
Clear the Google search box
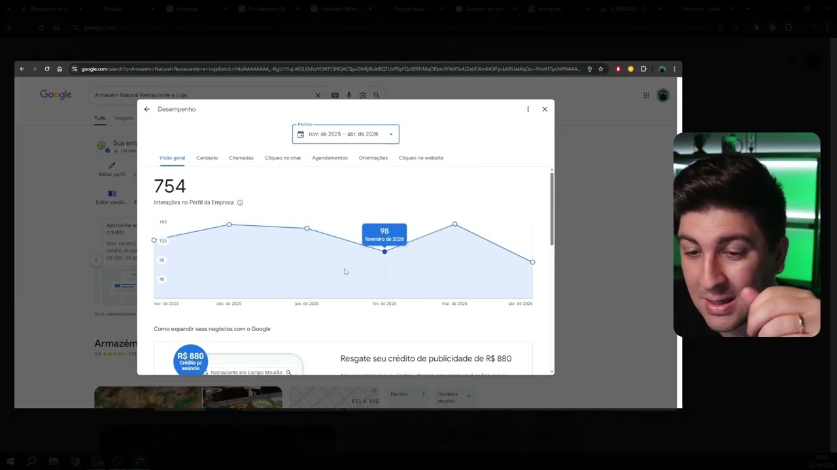click(x=318, y=95)
